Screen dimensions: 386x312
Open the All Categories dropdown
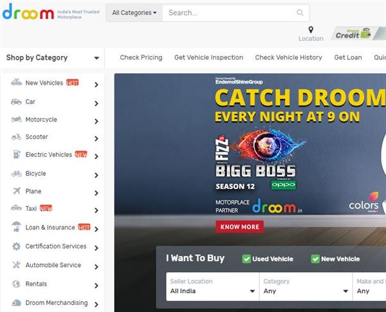pos(134,13)
